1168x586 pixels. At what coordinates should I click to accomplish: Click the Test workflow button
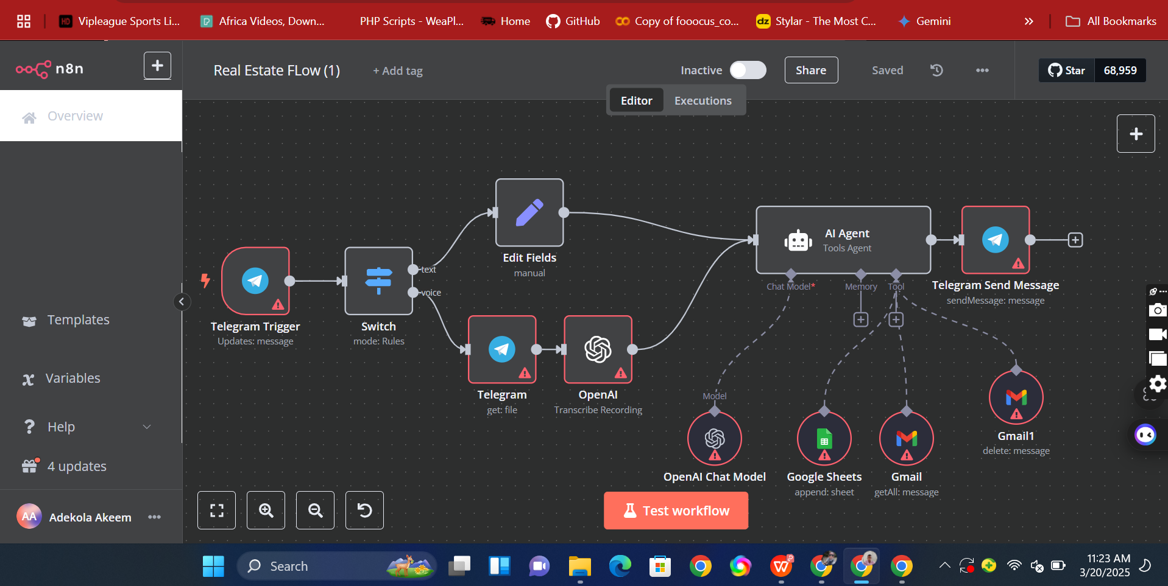pyautogui.click(x=676, y=511)
